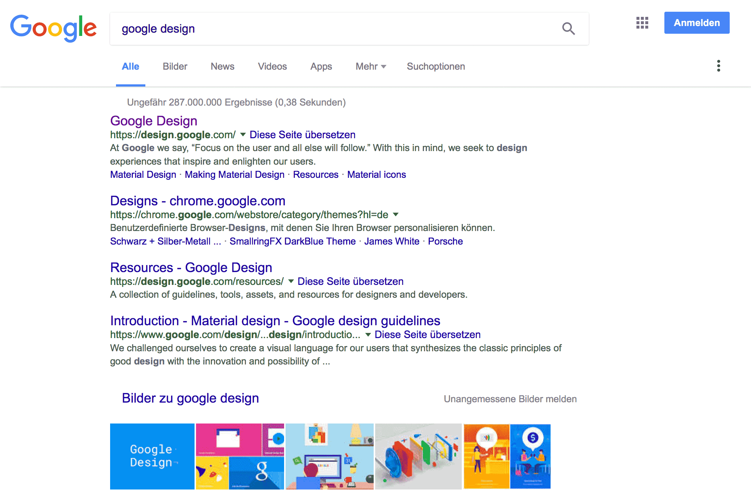This screenshot has width=751, height=495.
Task: Open the isometric colored layers thumbnail
Action: pos(418,456)
